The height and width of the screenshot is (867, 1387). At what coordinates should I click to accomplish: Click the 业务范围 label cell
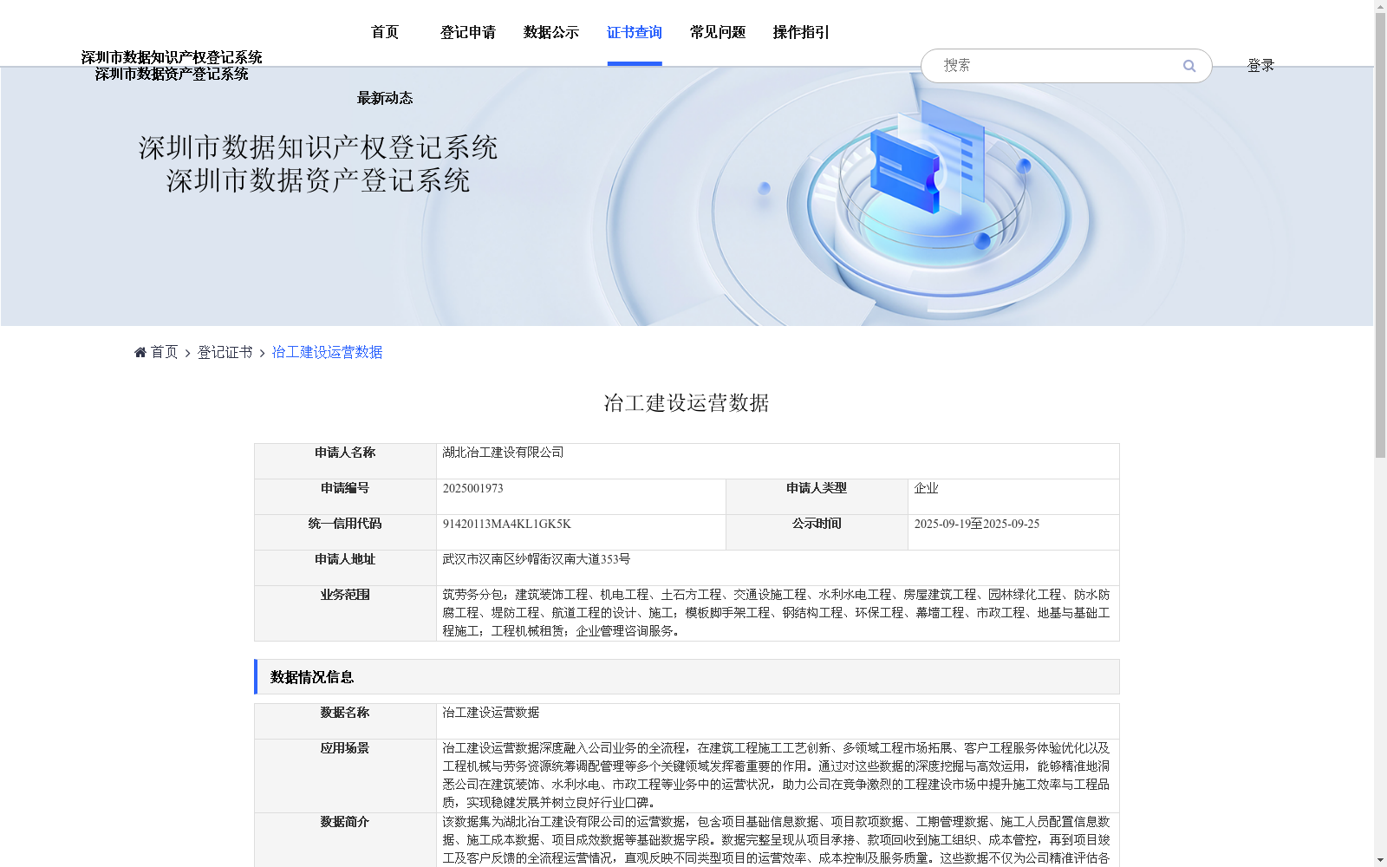coord(345,613)
